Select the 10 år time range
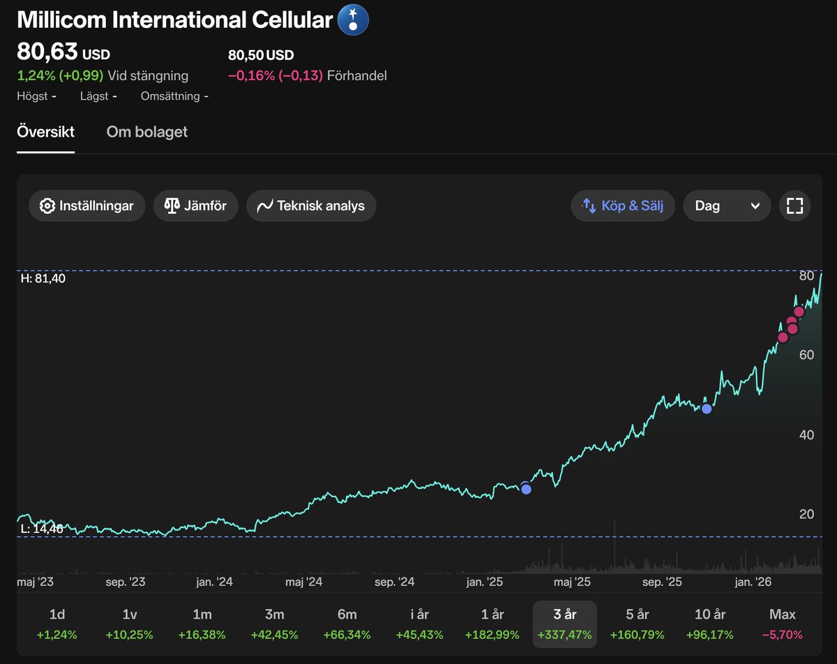Screen dimensions: 837x664 pos(710,624)
